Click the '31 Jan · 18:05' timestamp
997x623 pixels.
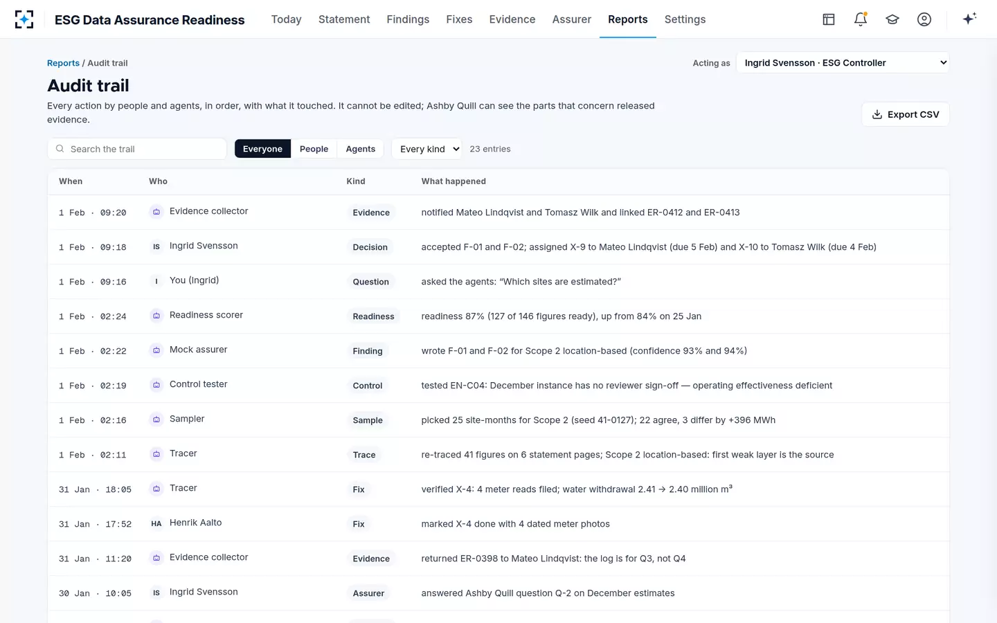(x=95, y=489)
